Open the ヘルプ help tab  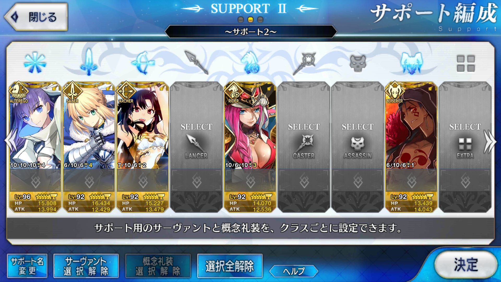(294, 271)
